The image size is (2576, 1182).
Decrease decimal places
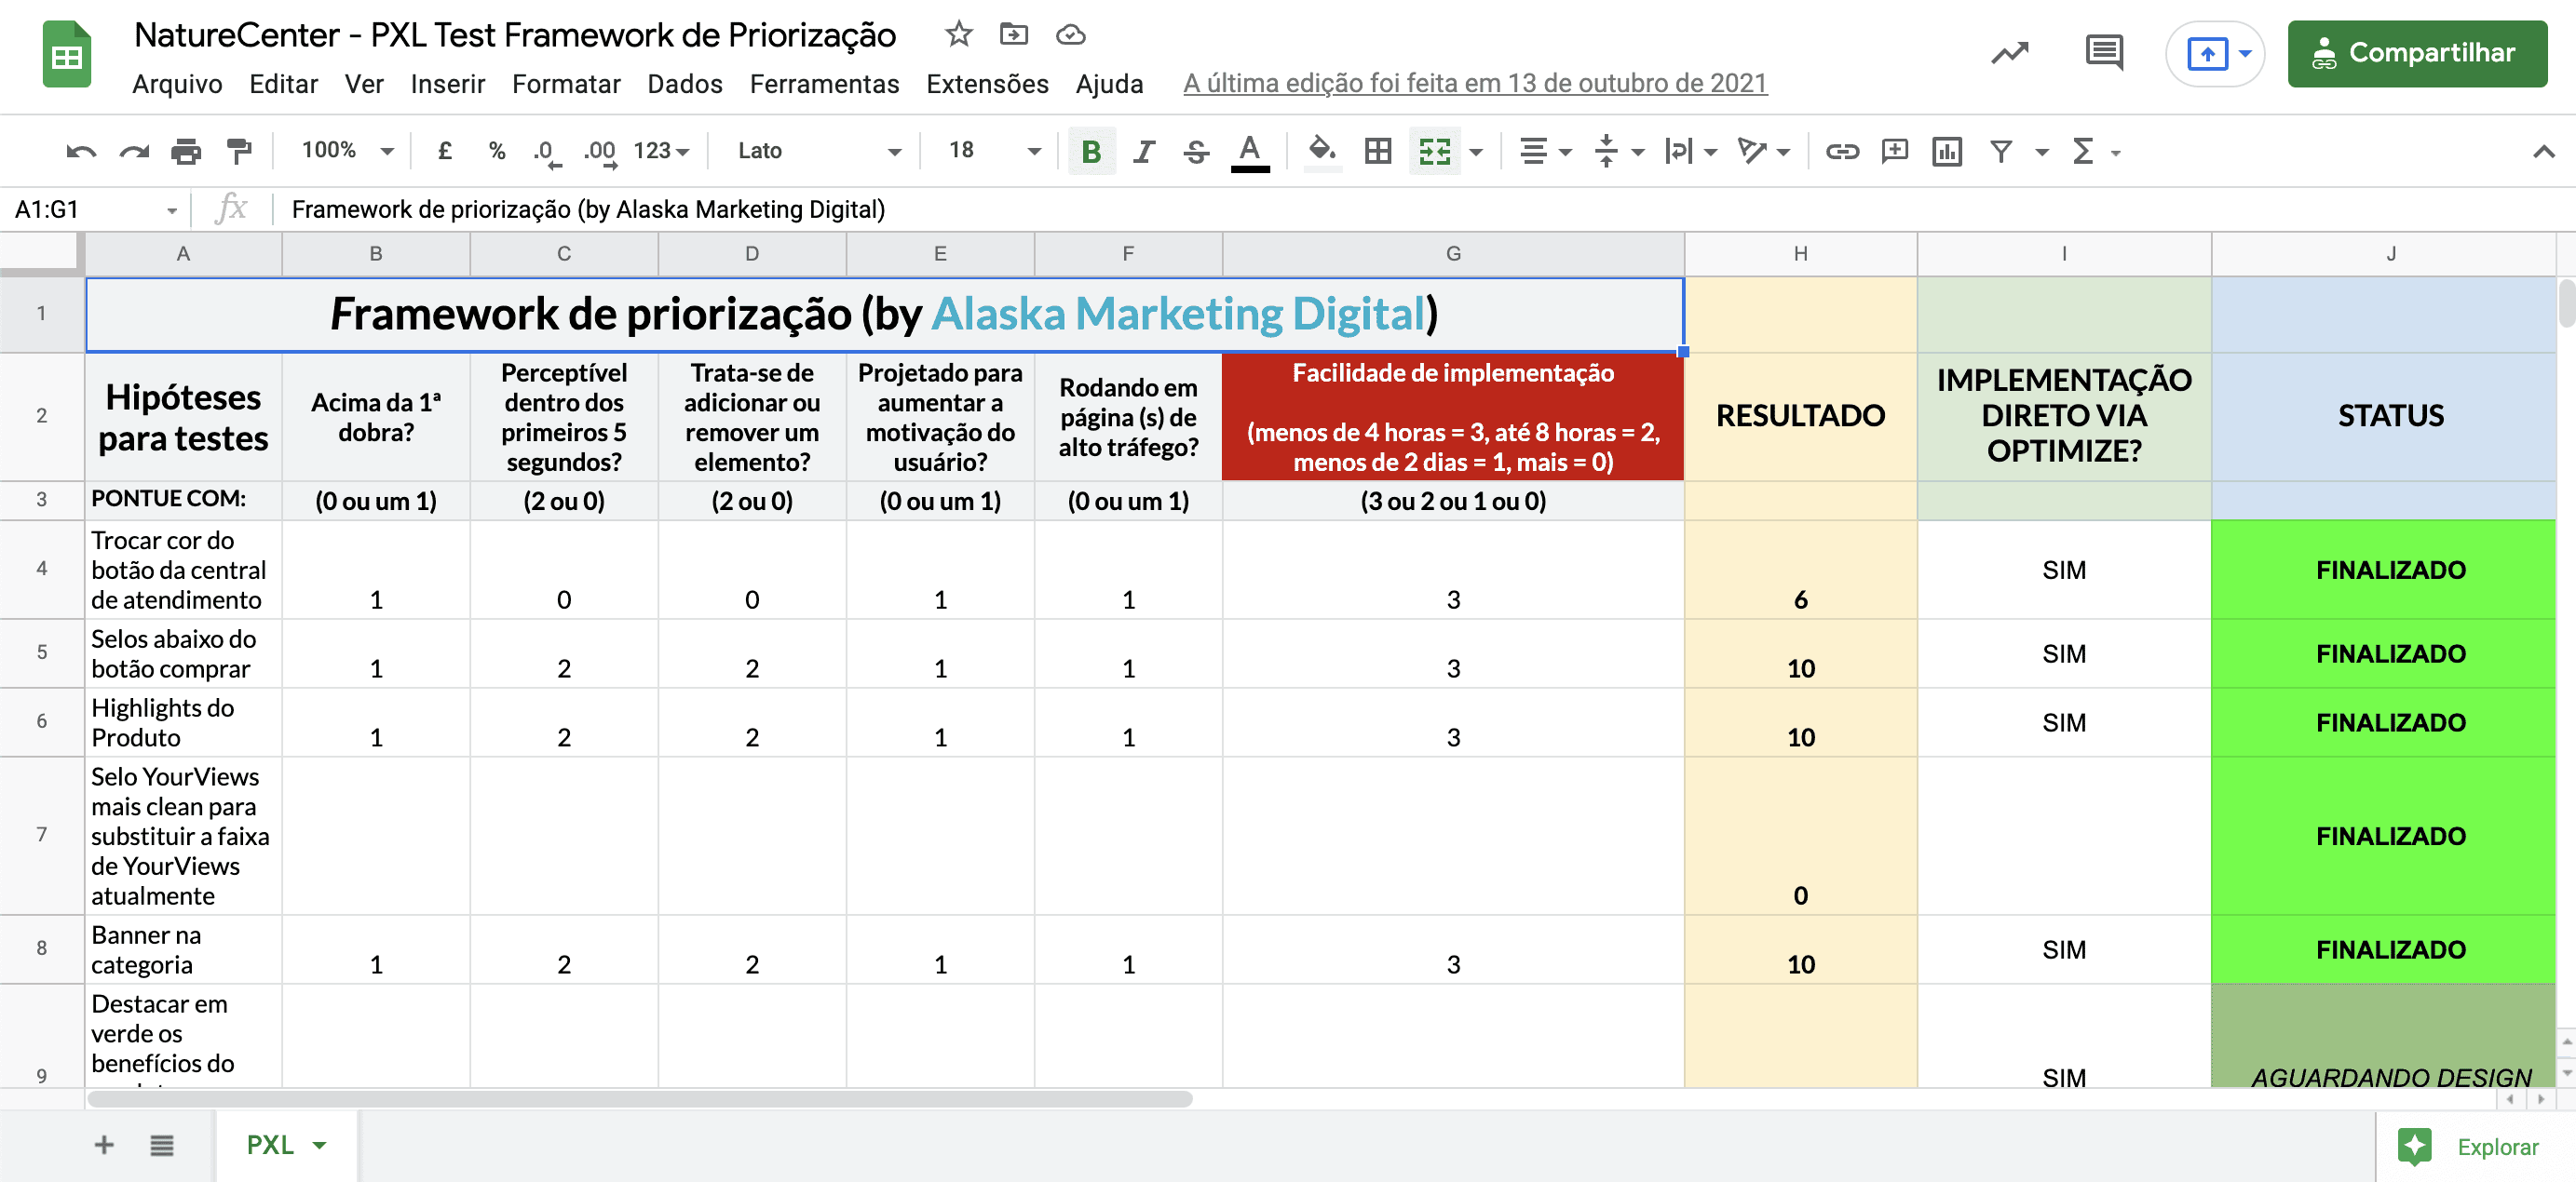547,152
